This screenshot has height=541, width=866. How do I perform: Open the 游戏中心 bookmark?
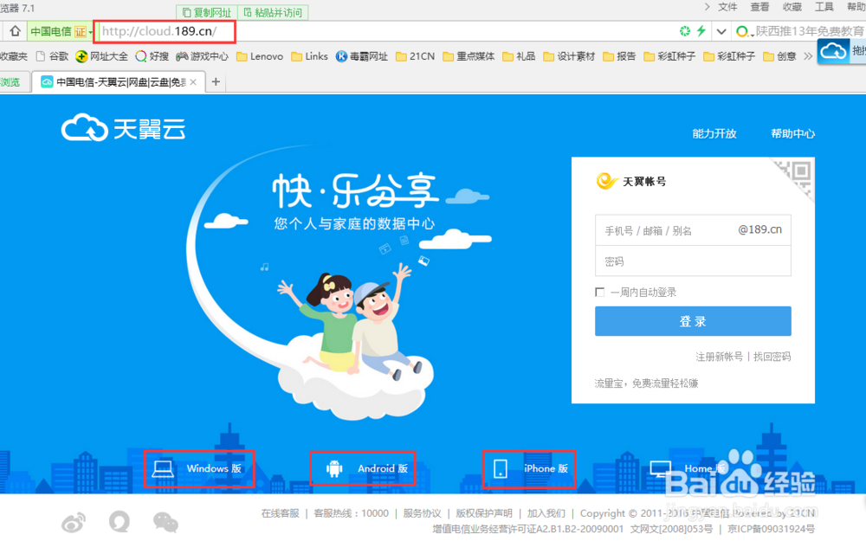tap(202, 56)
